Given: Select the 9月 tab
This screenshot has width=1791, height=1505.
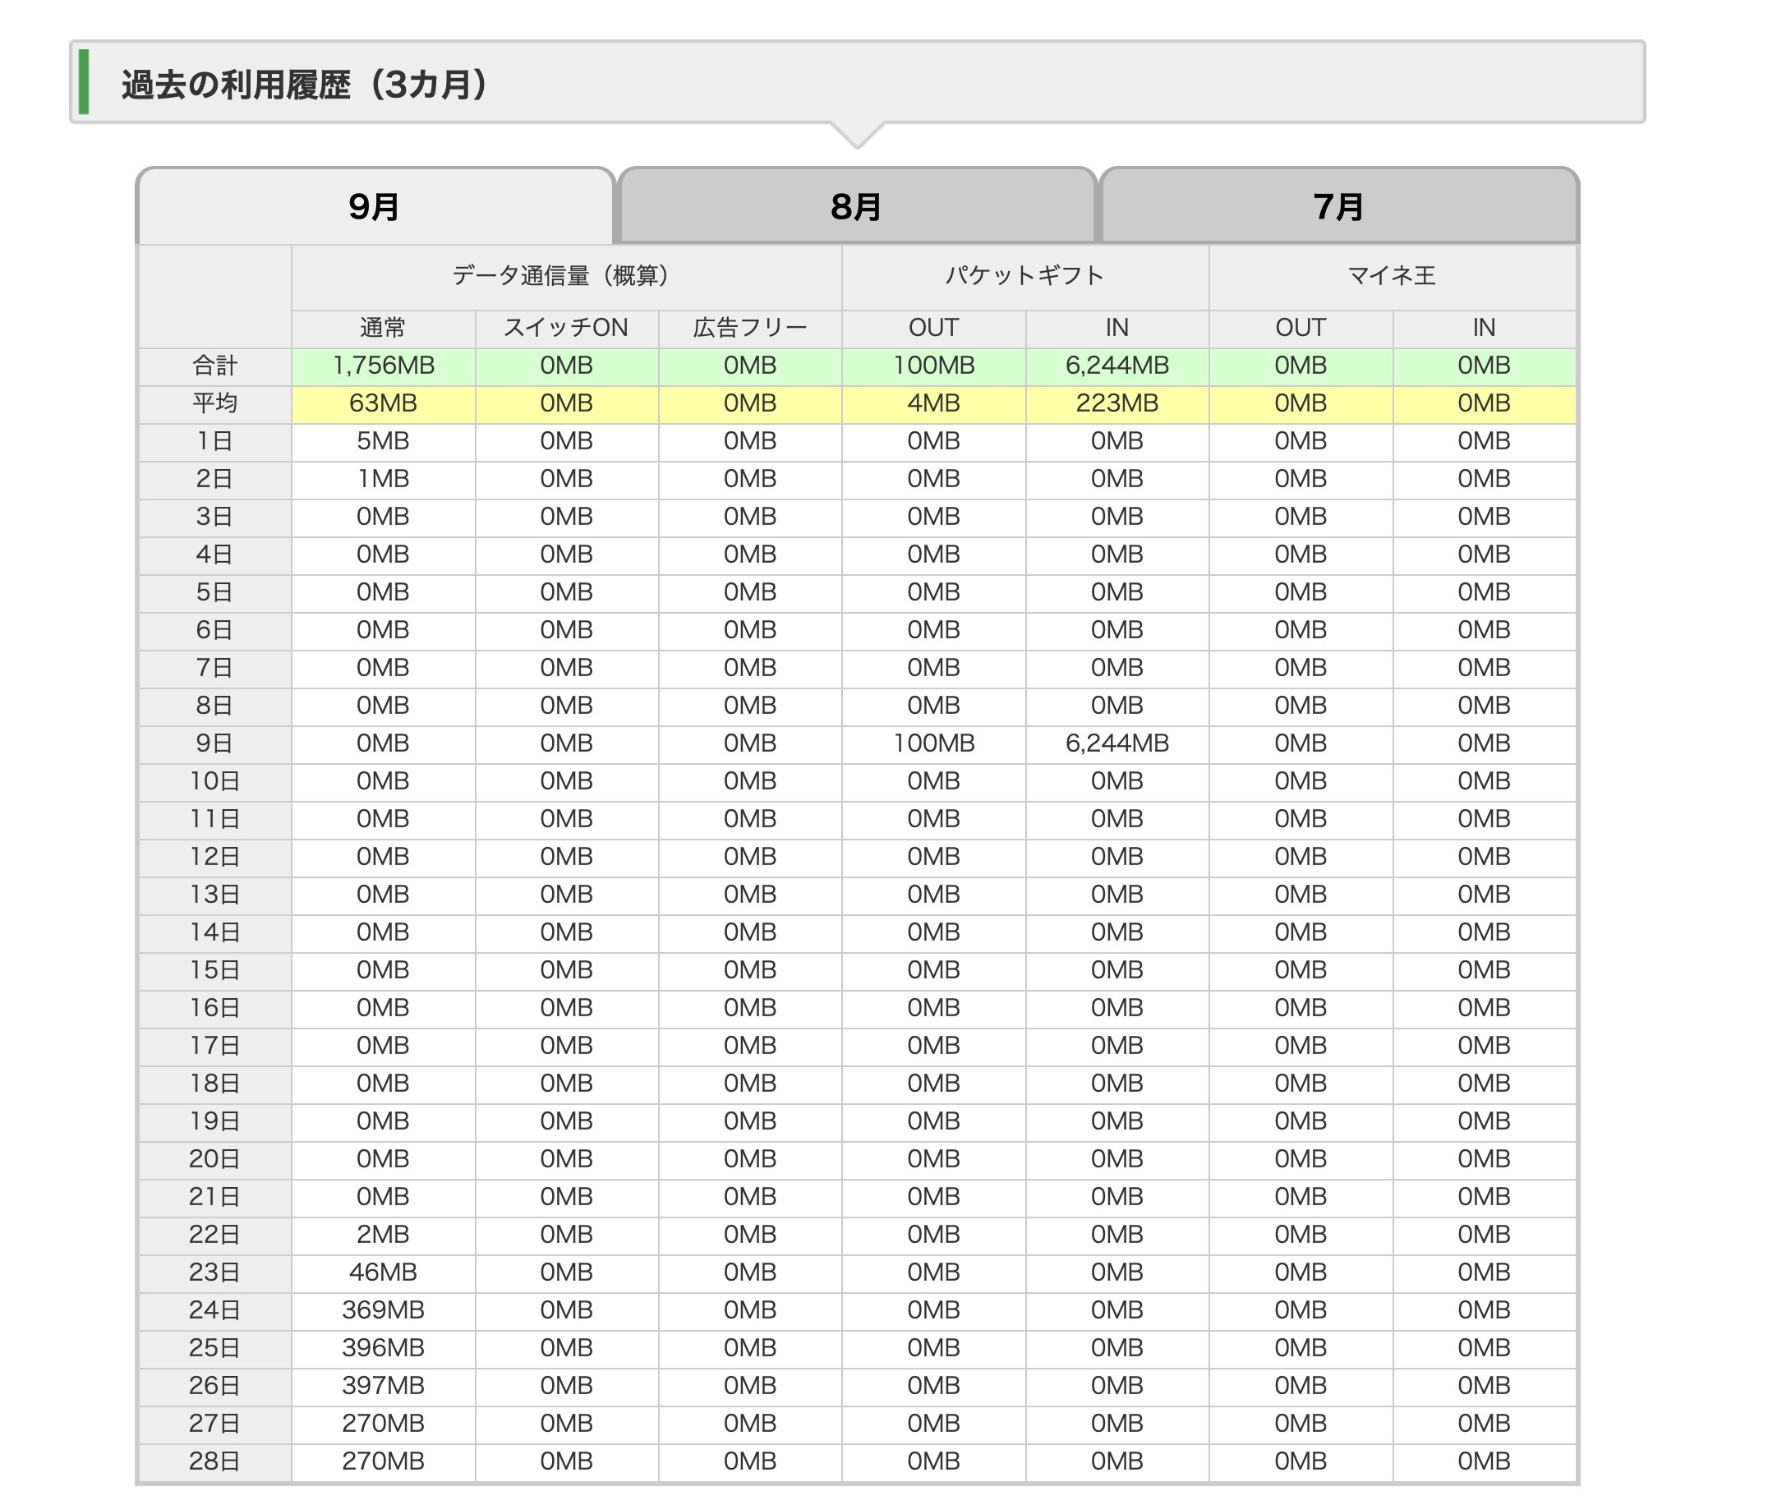Looking at the screenshot, I should (x=374, y=206).
